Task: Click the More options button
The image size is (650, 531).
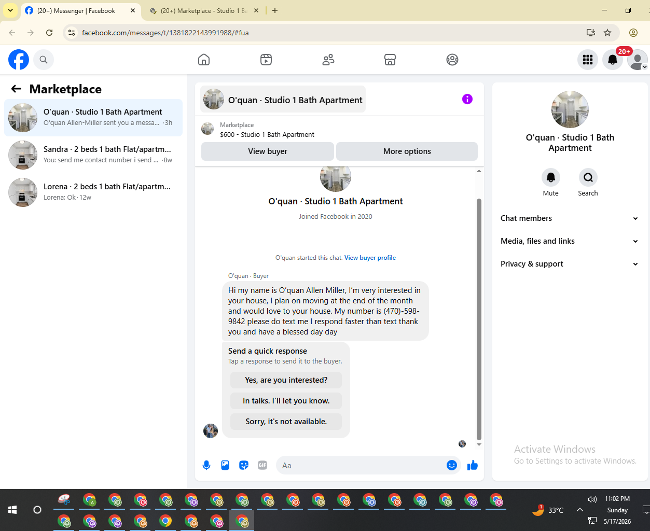Action: click(407, 151)
